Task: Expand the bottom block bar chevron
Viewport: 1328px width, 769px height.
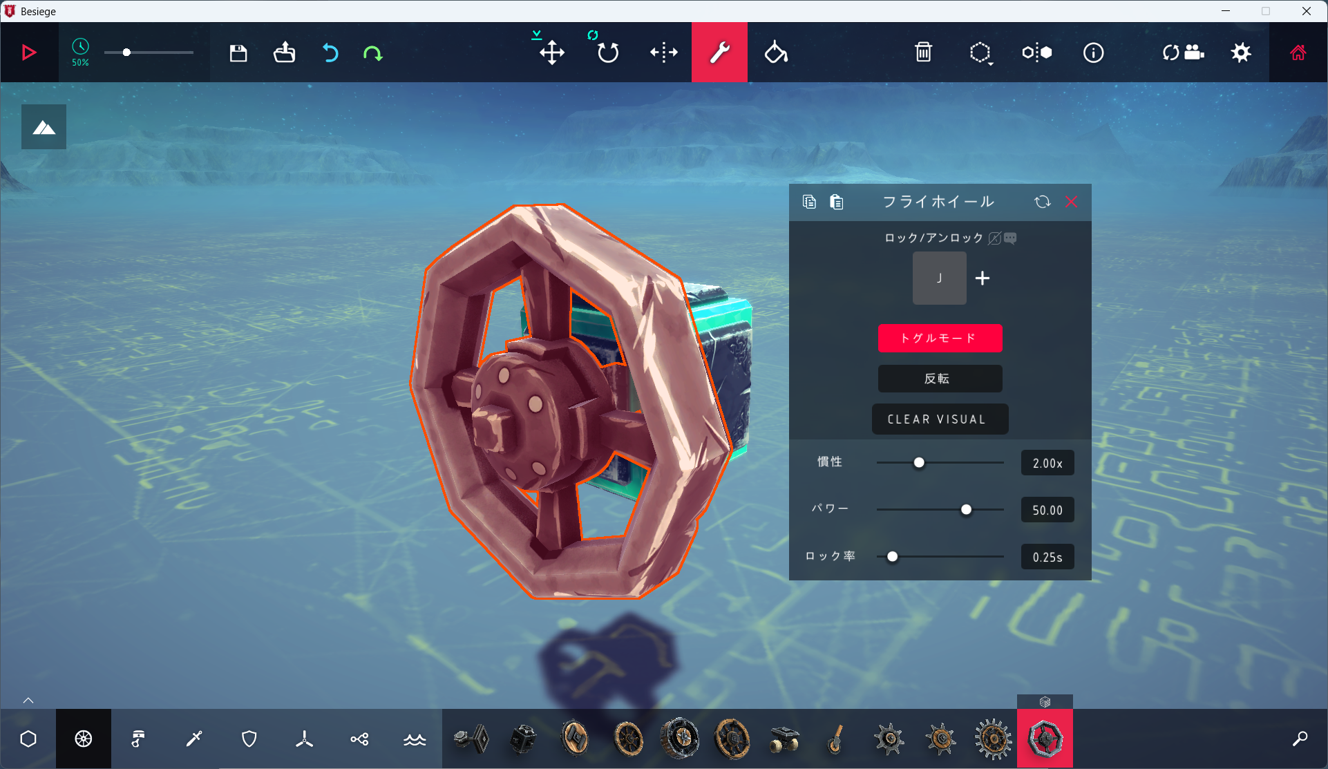Action: tap(28, 700)
